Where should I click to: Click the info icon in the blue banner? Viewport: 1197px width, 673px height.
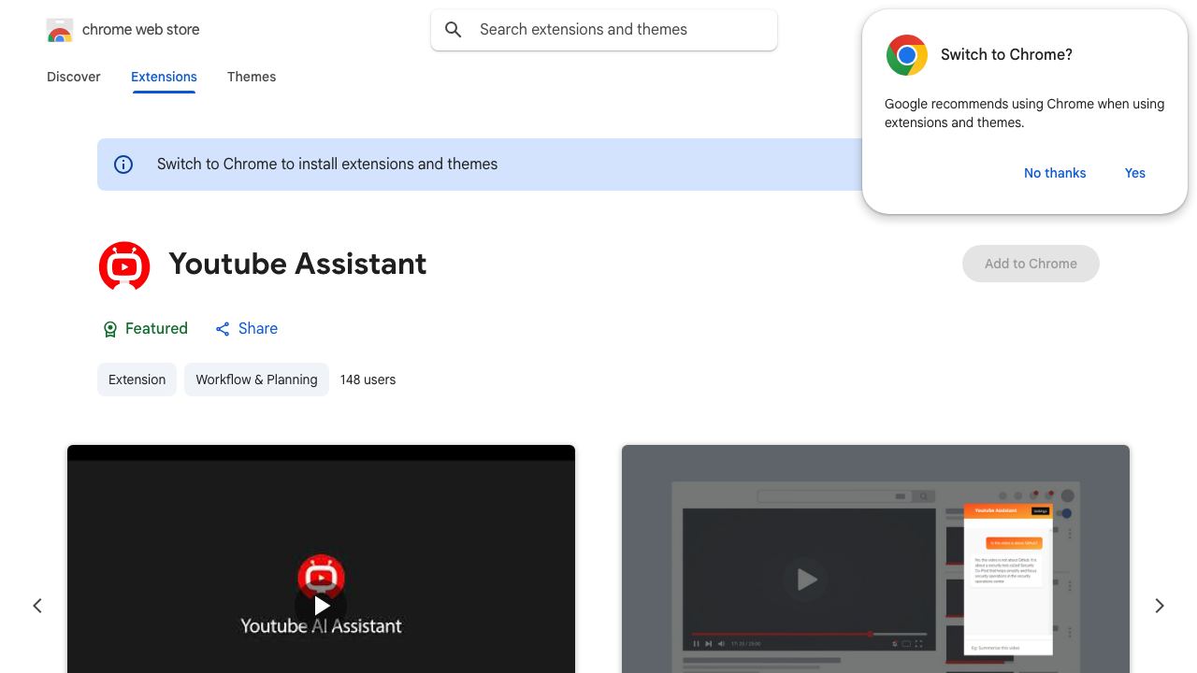(123, 165)
